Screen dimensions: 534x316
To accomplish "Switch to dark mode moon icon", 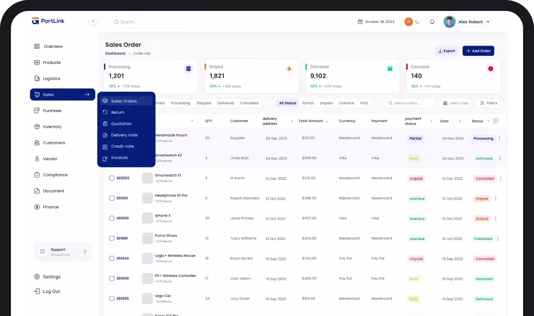I will click(x=417, y=22).
